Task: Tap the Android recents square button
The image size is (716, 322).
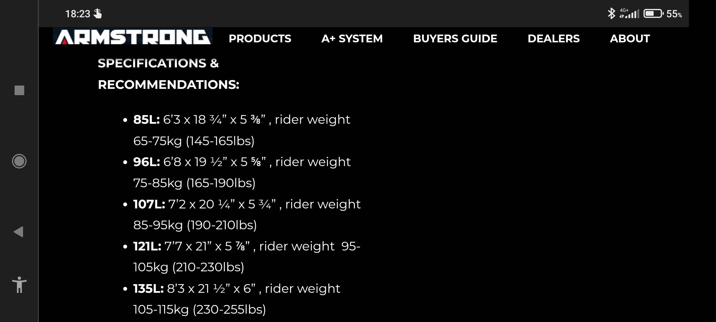Action: point(19,90)
